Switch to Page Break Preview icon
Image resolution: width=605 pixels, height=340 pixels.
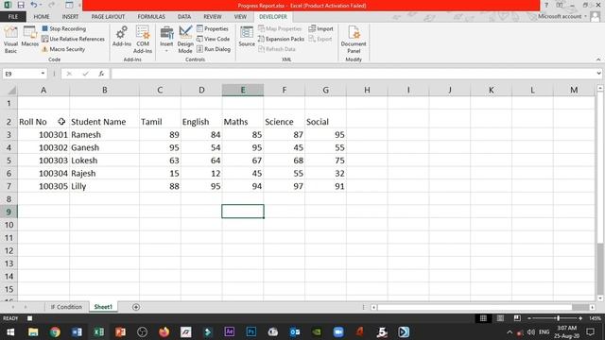517,318
